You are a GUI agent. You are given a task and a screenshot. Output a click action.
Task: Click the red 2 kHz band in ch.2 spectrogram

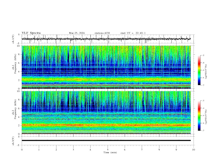click(106, 125)
